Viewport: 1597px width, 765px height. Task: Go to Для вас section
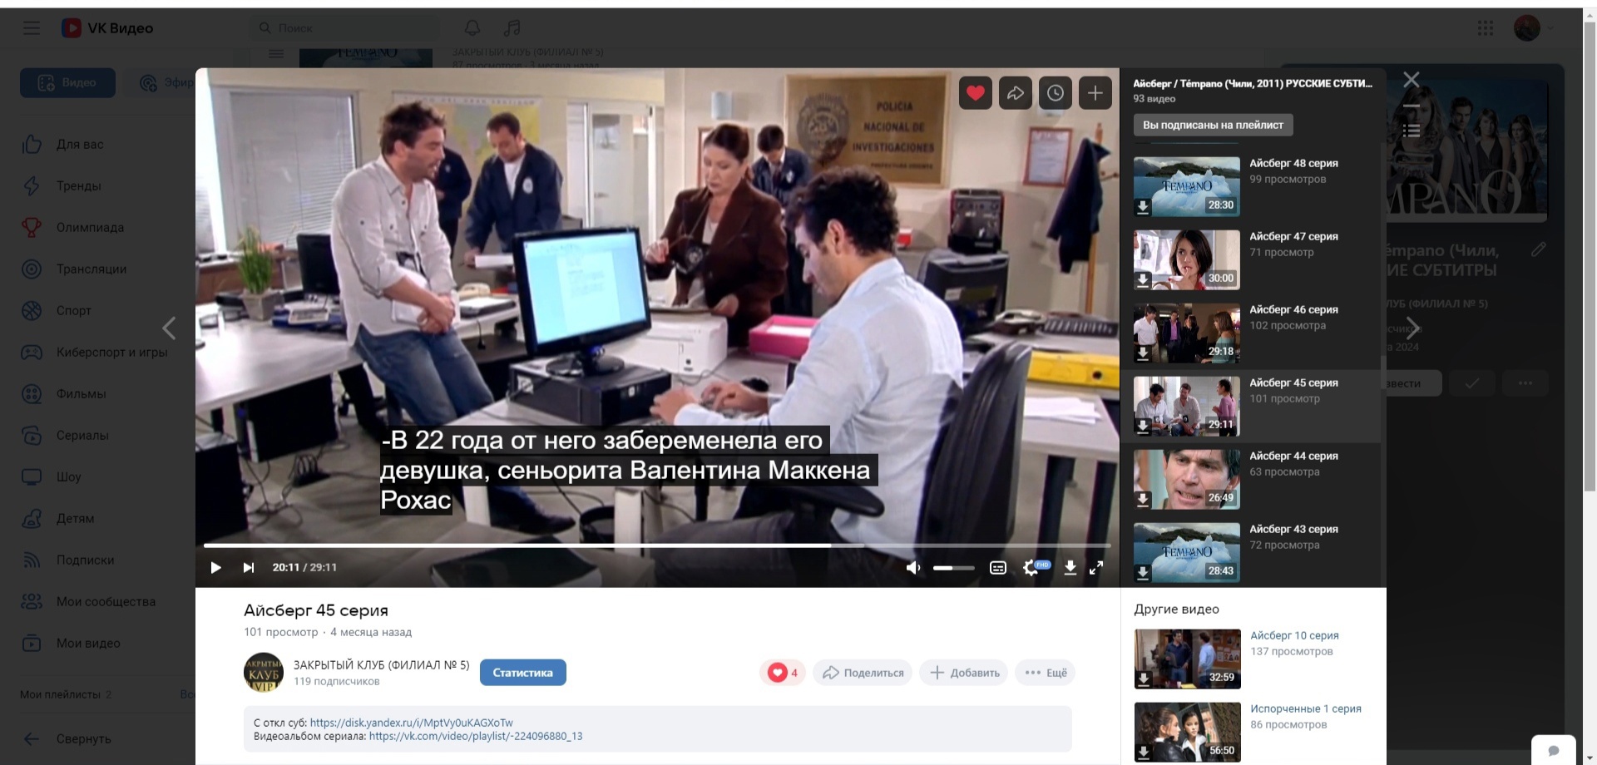tap(80, 144)
